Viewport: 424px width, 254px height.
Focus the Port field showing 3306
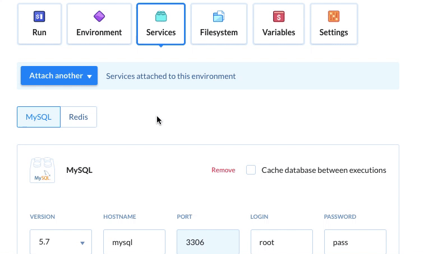click(x=208, y=243)
